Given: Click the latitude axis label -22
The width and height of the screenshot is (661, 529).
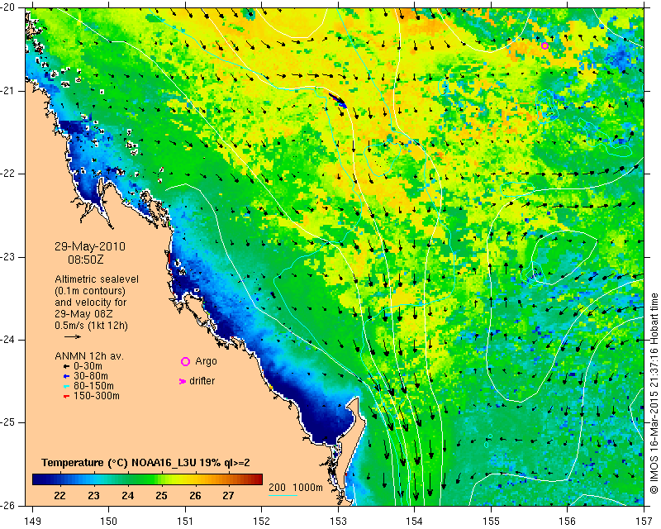Looking at the screenshot, I should (7, 174).
